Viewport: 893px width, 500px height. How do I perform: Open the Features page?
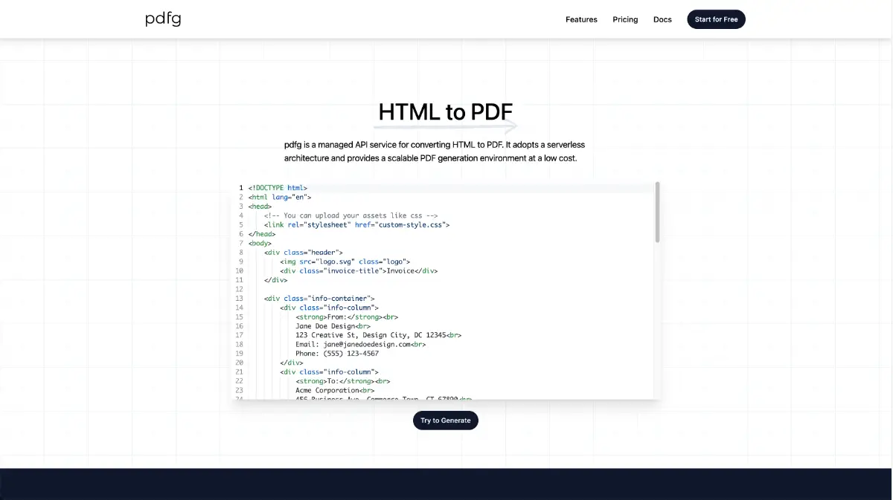click(x=581, y=19)
